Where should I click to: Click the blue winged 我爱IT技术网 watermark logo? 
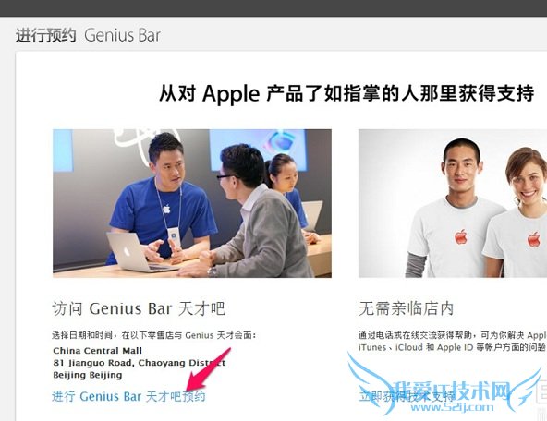pyautogui.click(x=444, y=387)
